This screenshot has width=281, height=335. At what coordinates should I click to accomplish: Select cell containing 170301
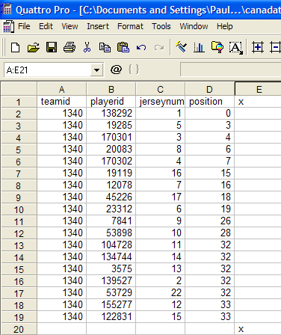(x=111, y=138)
